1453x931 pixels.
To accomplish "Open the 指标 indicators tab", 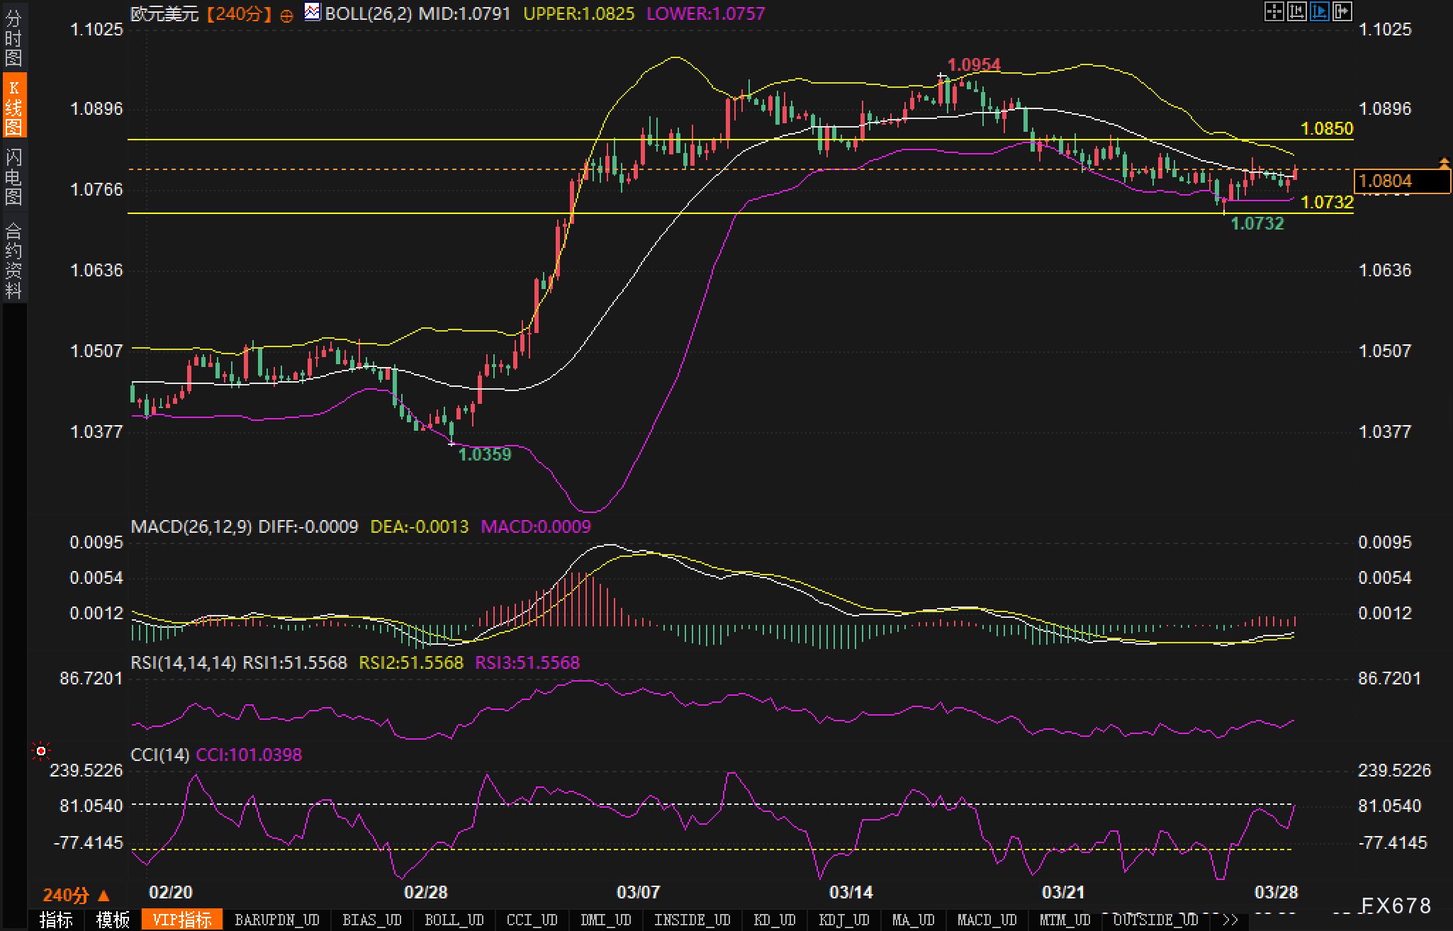I will coord(56,920).
